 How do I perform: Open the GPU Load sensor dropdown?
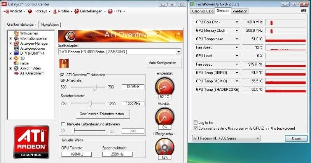pyautogui.click(x=237, y=56)
